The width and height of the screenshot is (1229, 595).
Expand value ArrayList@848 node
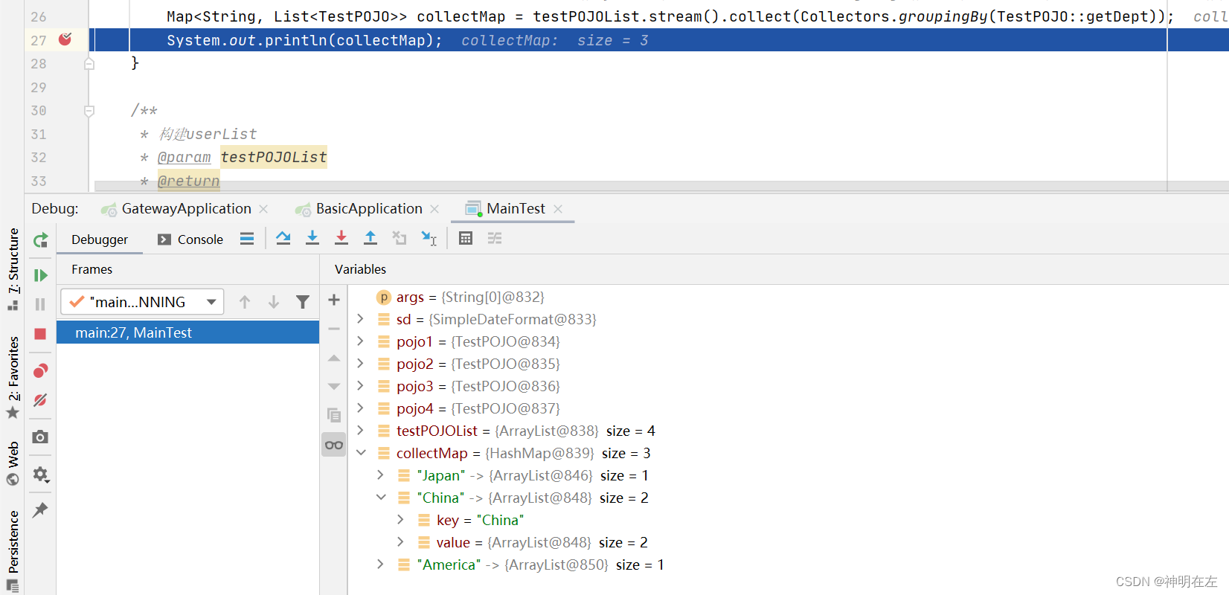pos(400,542)
